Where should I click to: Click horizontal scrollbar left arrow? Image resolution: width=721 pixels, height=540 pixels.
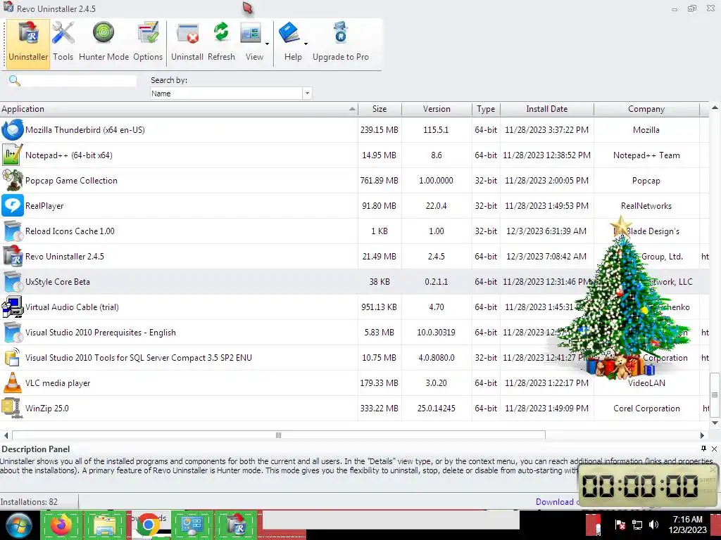(6, 435)
